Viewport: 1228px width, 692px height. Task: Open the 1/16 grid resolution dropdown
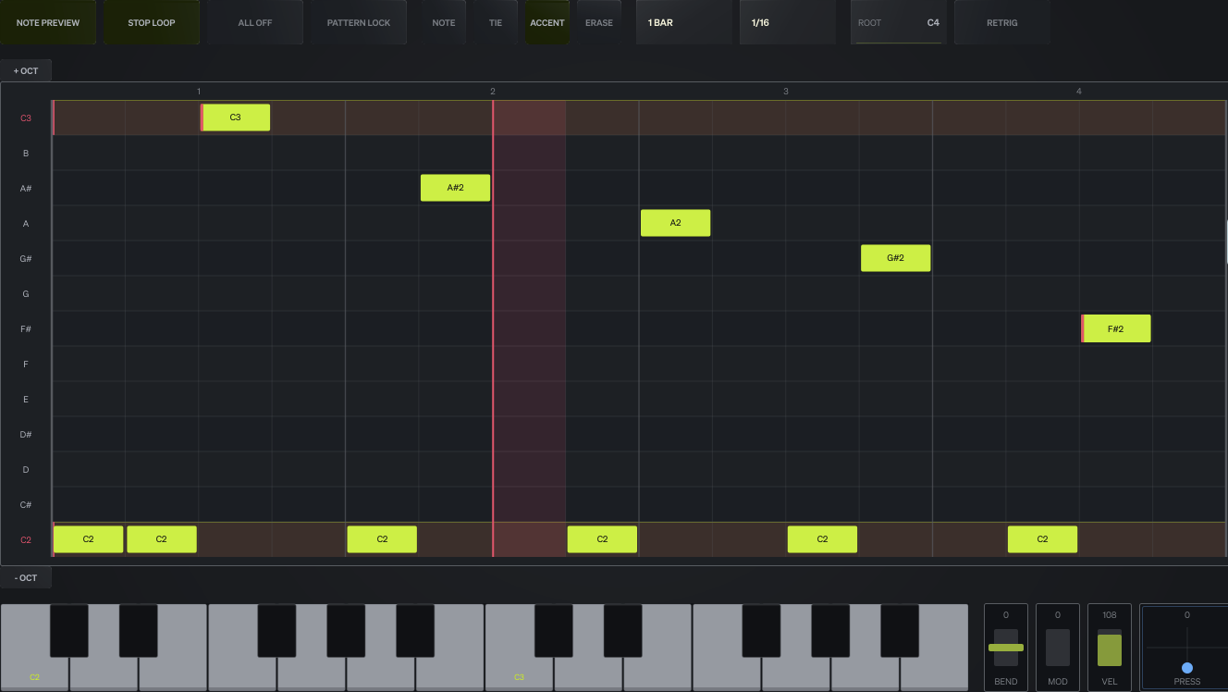click(788, 22)
